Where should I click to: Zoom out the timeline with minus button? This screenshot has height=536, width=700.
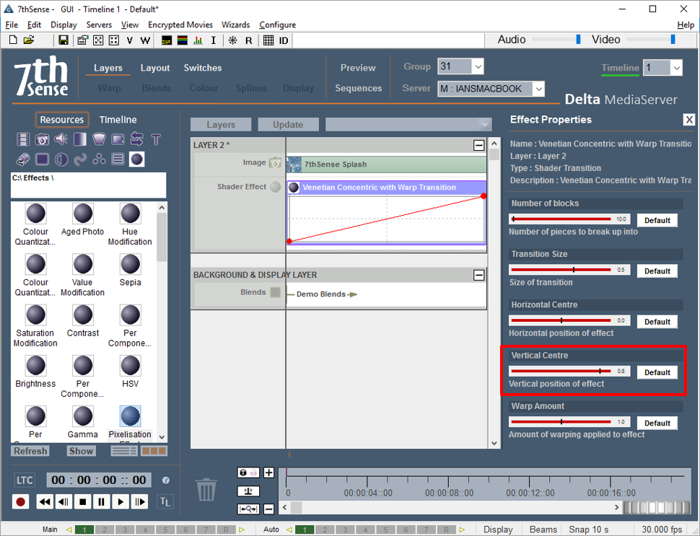pos(268,509)
